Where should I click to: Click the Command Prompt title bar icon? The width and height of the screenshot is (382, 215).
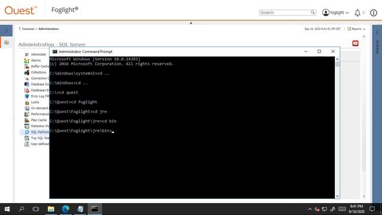(x=55, y=52)
